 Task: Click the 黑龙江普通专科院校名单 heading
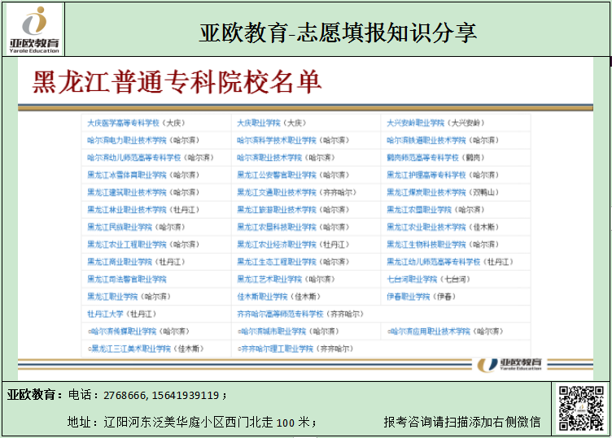(177, 82)
